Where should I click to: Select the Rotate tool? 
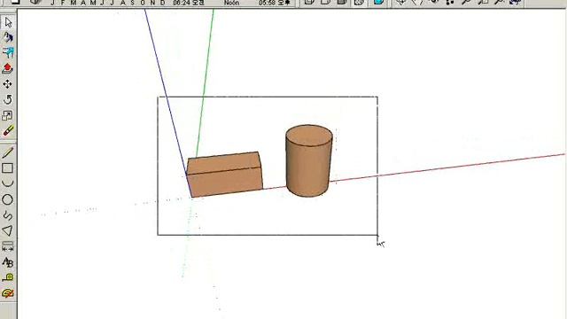tap(8, 100)
